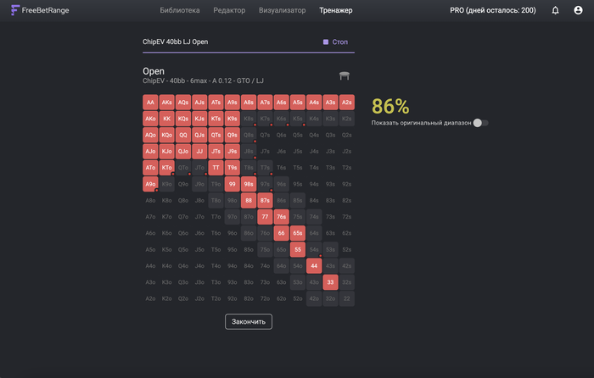Click the poker table icon
Screen dimensions: 594x378
pos(345,75)
